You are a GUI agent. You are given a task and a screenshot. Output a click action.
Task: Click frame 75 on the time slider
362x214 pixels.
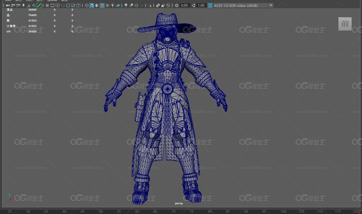click(192, 212)
